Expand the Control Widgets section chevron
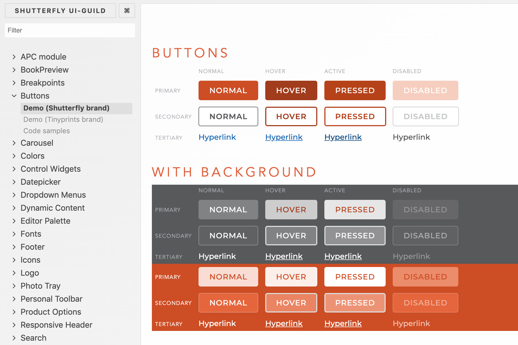This screenshot has height=345, width=518. [x=14, y=169]
